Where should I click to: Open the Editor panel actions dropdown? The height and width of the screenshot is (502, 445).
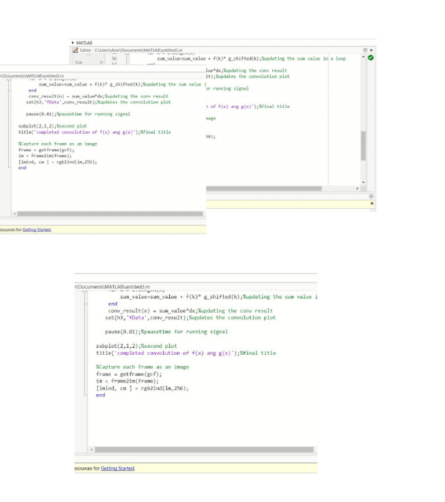[x=365, y=50]
